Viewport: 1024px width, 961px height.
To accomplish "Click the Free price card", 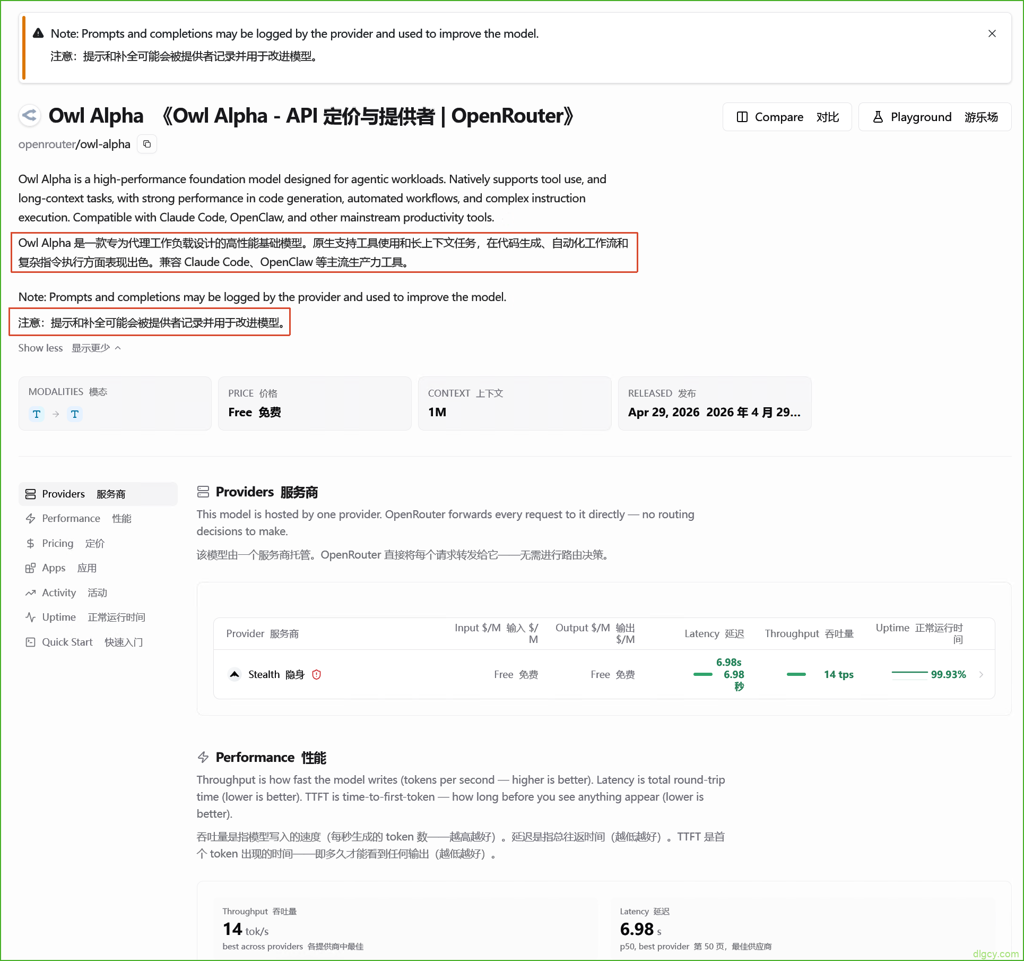I will pyautogui.click(x=315, y=404).
